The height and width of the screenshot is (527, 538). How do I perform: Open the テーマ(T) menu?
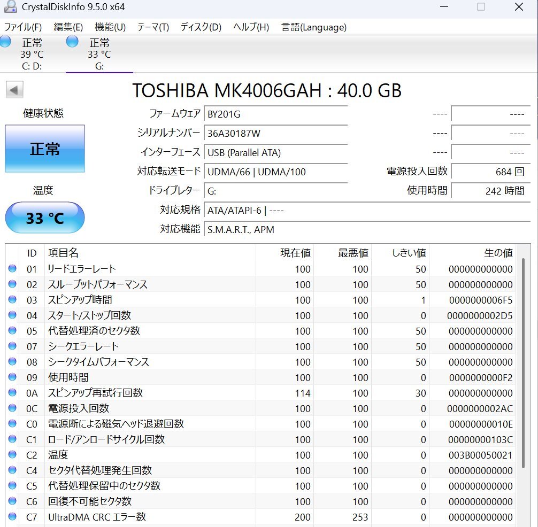153,27
